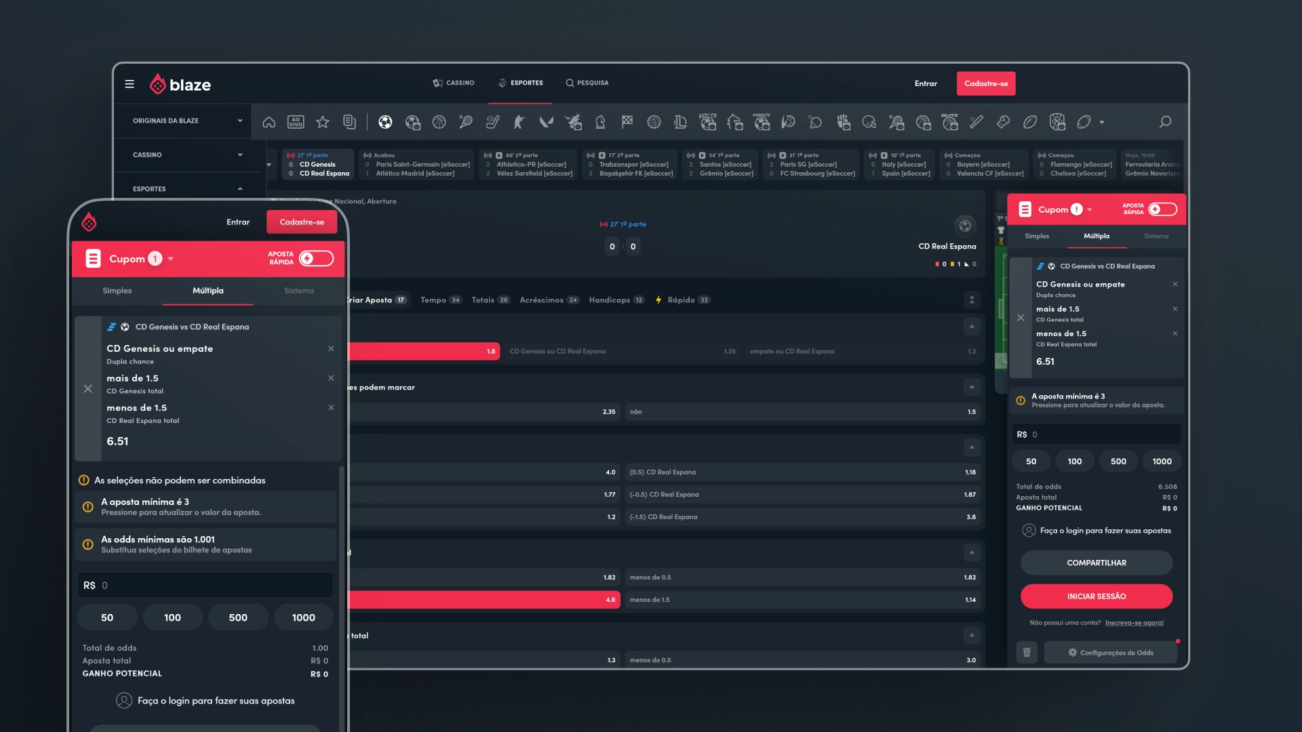Viewport: 1302px width, 732px height.
Task: Click the Iniciar Sessão button
Action: [1096, 596]
